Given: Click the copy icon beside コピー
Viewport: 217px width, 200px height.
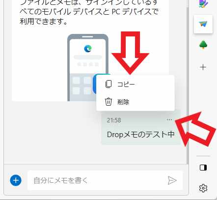Looking at the screenshot, I should click(x=108, y=84).
